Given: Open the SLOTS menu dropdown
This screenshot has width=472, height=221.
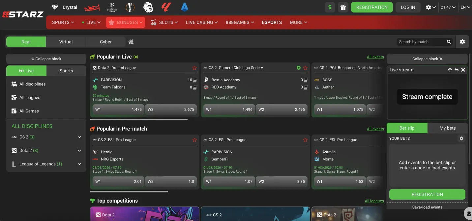Looking at the screenshot, I should pyautogui.click(x=164, y=22).
